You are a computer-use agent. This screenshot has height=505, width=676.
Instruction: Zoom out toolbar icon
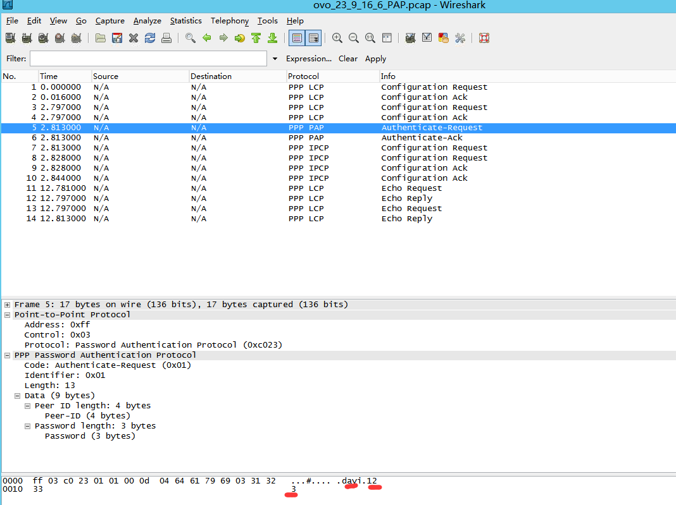354,38
